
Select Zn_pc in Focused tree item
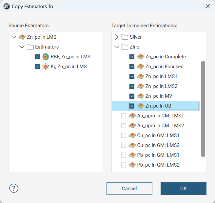pyautogui.click(x=164, y=67)
